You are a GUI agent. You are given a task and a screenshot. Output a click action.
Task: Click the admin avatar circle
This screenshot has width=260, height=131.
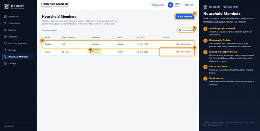[170, 5]
